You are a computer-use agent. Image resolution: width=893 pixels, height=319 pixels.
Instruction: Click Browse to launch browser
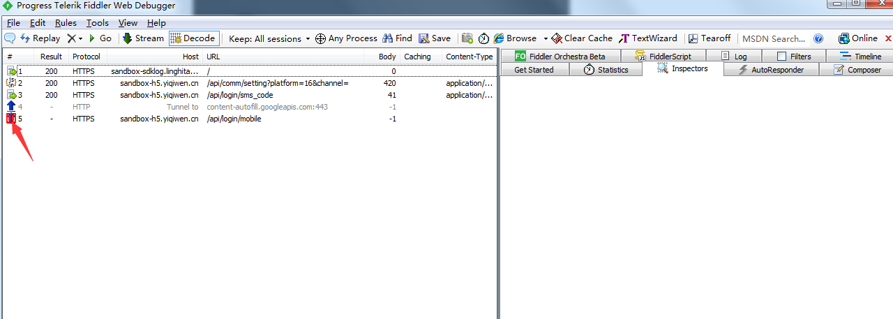click(515, 38)
